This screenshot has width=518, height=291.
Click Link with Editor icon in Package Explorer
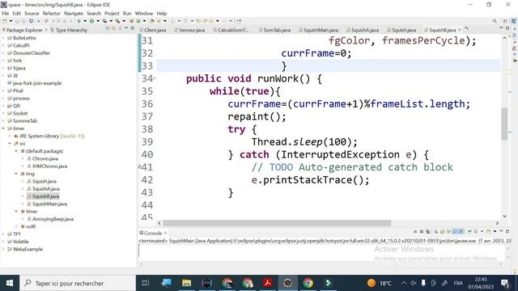[114, 29]
